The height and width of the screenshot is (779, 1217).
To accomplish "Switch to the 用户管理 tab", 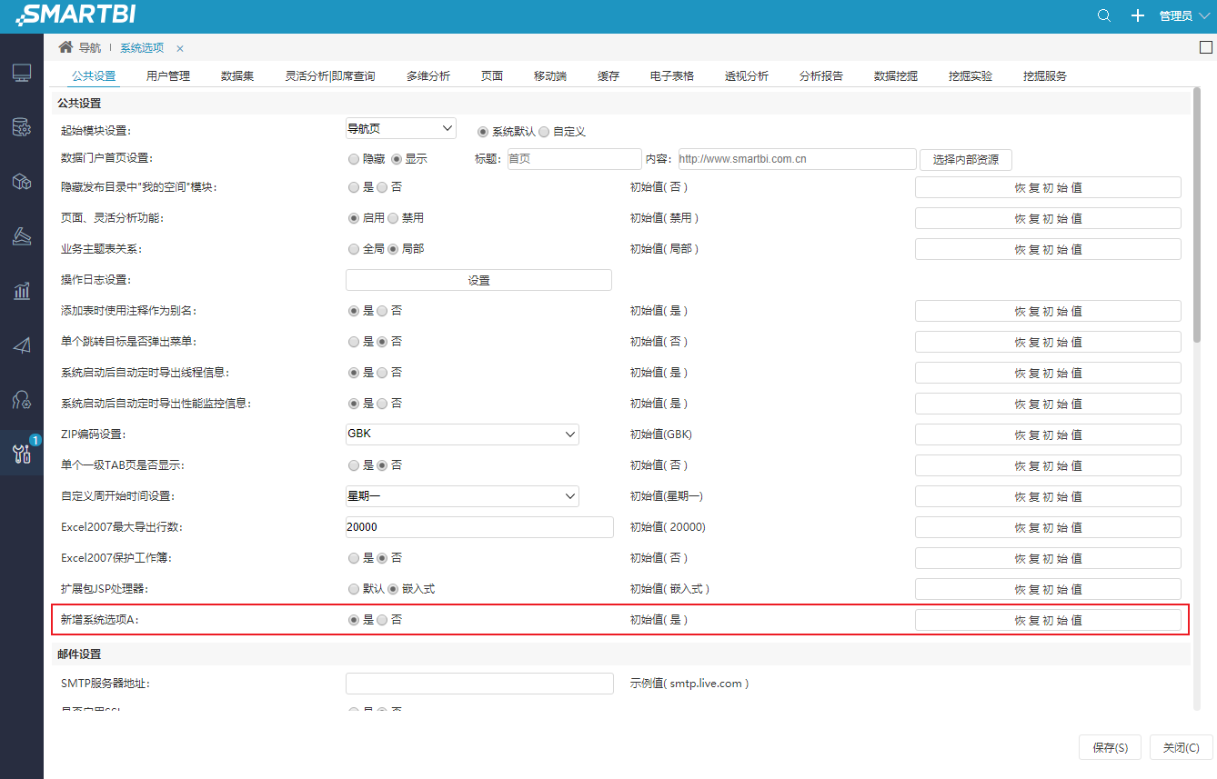I will coord(168,75).
